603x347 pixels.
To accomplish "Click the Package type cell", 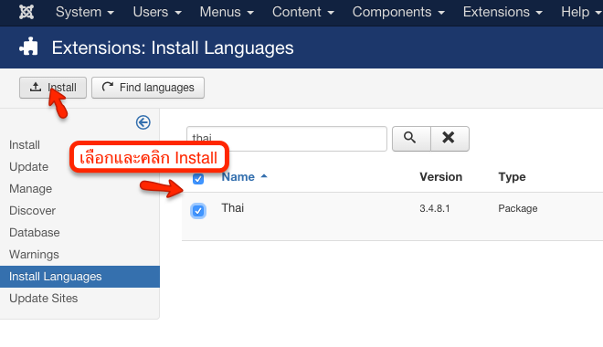I will (x=518, y=209).
